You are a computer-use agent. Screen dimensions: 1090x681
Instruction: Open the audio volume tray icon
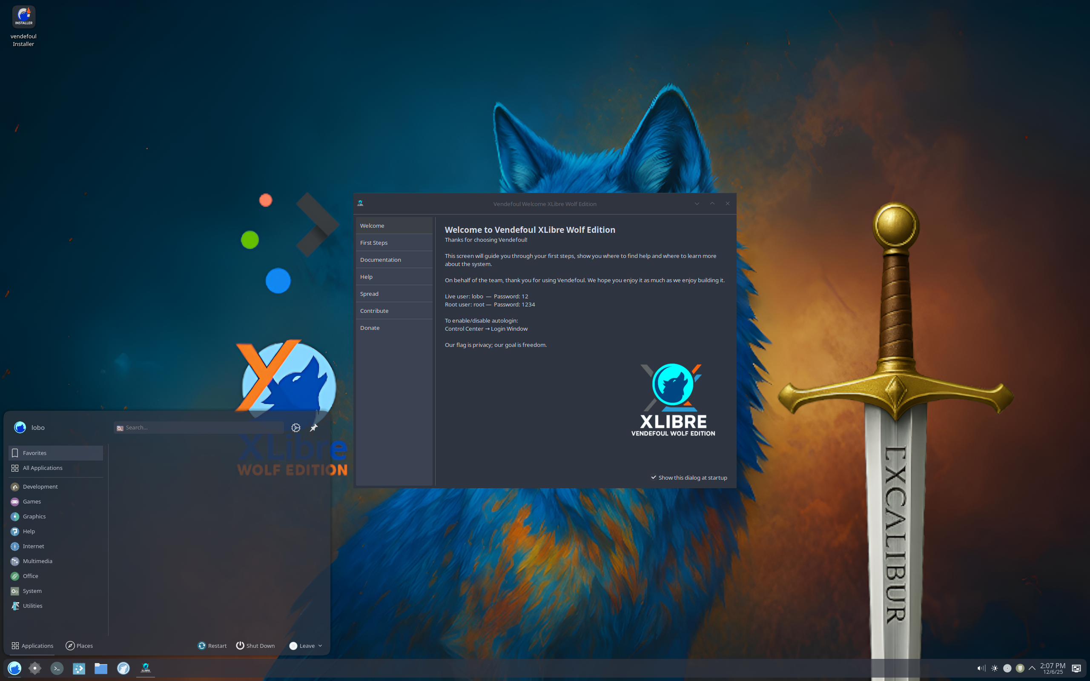pyautogui.click(x=981, y=668)
